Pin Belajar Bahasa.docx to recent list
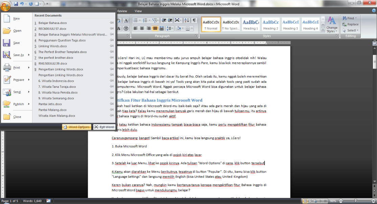377x204 pixels. click(112, 23)
